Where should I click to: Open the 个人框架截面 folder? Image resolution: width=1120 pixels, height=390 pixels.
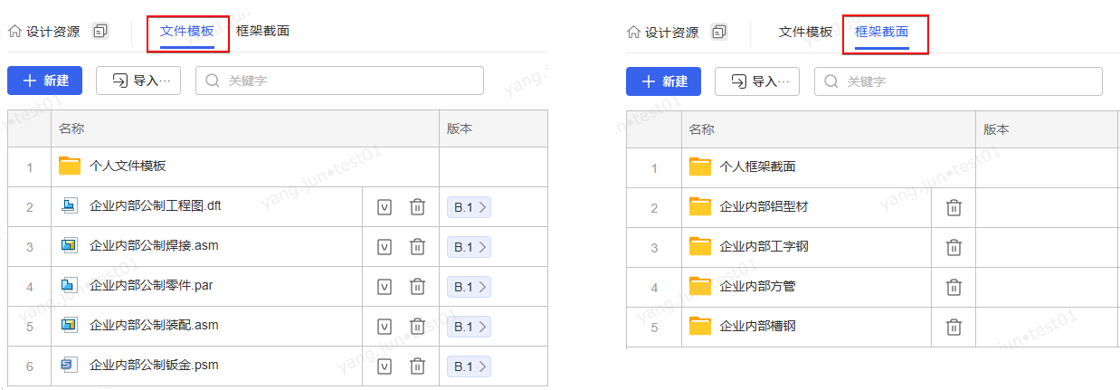pos(756,166)
